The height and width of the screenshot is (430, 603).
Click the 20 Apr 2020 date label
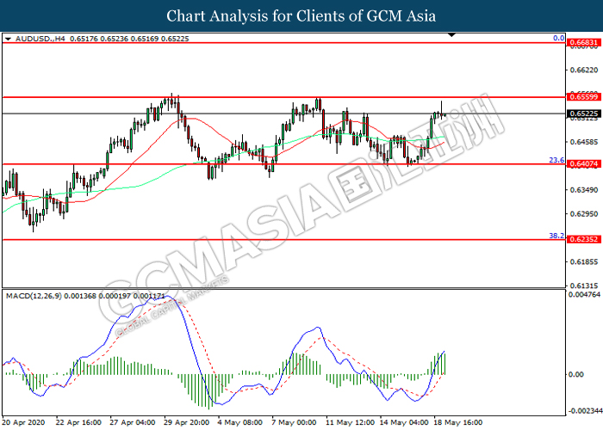click(x=23, y=423)
